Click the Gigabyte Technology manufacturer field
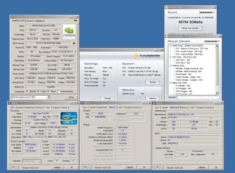 tap(193, 114)
